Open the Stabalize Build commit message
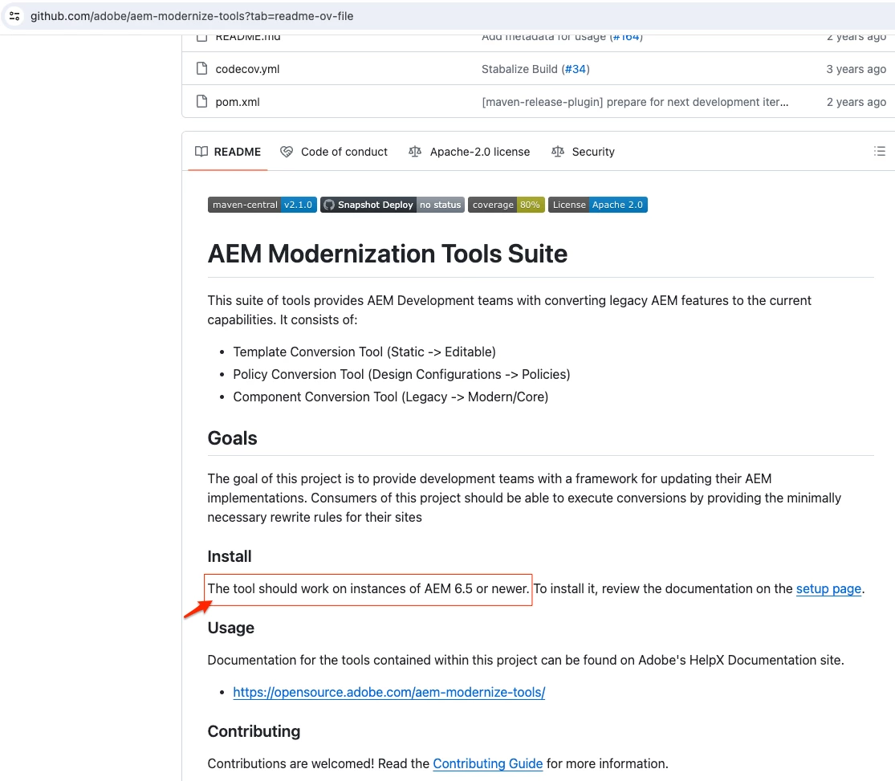 (519, 69)
